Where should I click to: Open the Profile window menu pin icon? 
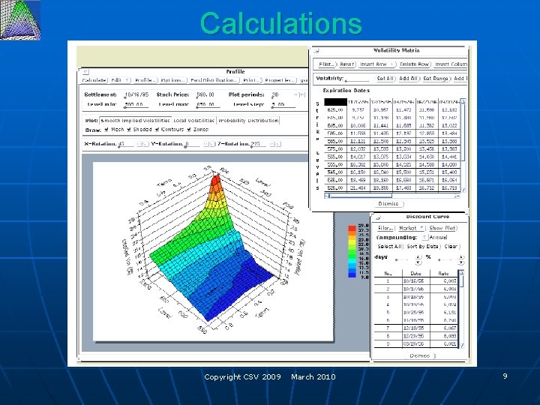coord(86,72)
